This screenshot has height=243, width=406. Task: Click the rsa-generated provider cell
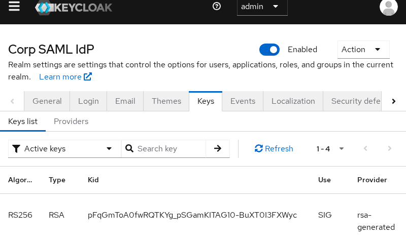tap(376, 221)
